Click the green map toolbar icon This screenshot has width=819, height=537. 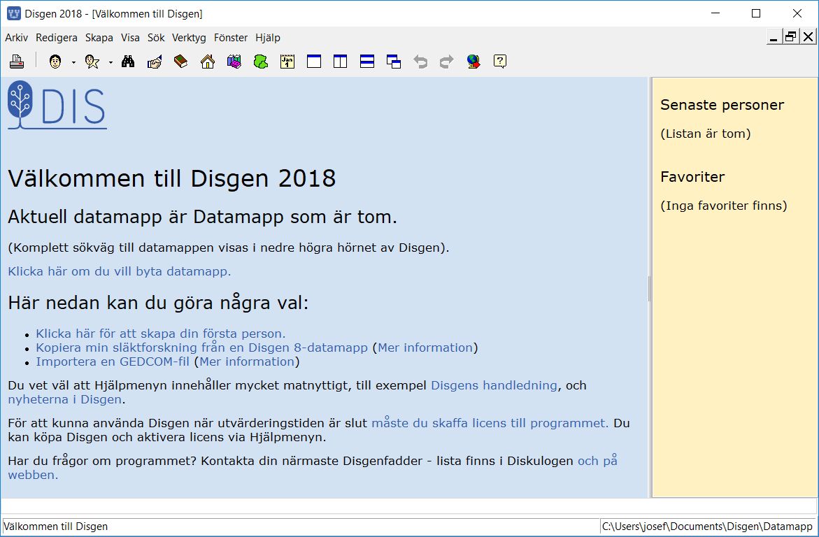[x=261, y=62]
